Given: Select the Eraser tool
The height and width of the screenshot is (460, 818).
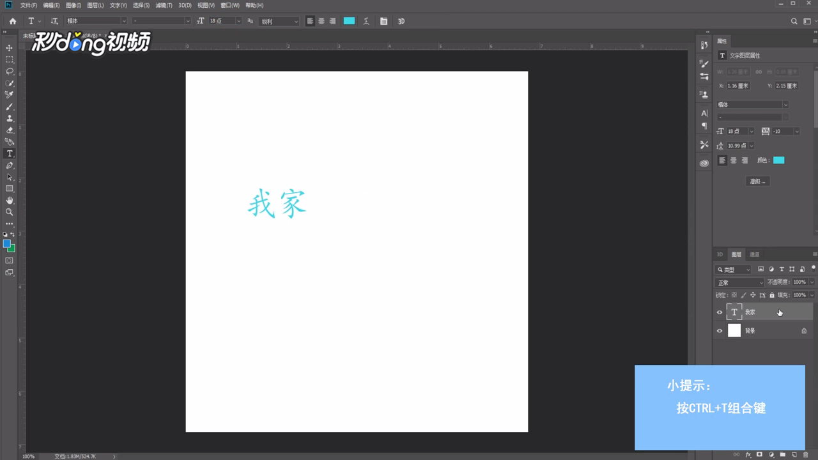Looking at the screenshot, I should (x=9, y=130).
